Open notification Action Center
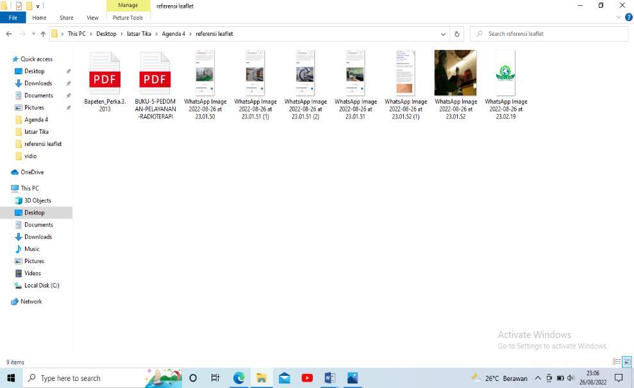634x388 pixels. [619, 378]
